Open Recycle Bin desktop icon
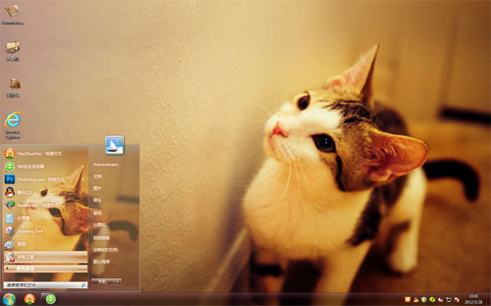 (x=13, y=88)
